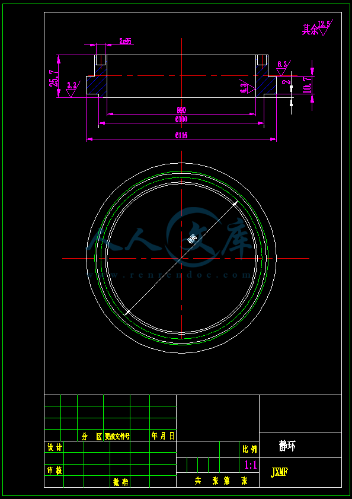This screenshot has height=499, width=352.
Task: Select the 比例 label cell
Action: click(x=249, y=449)
